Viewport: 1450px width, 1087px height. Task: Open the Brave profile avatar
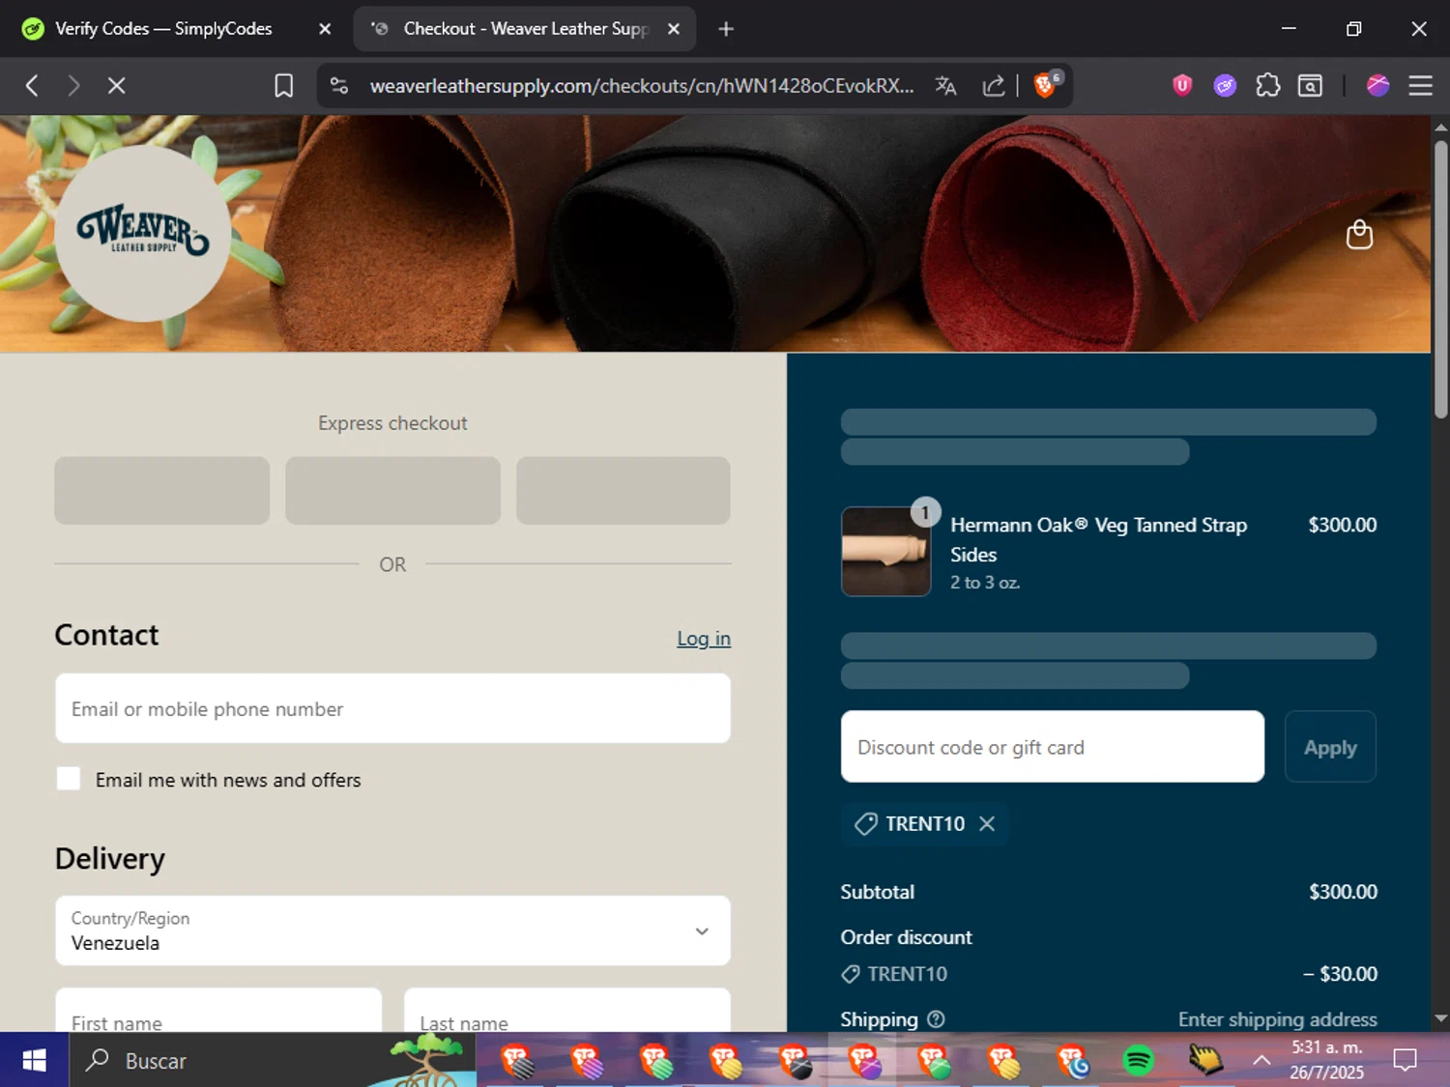coord(1377,86)
